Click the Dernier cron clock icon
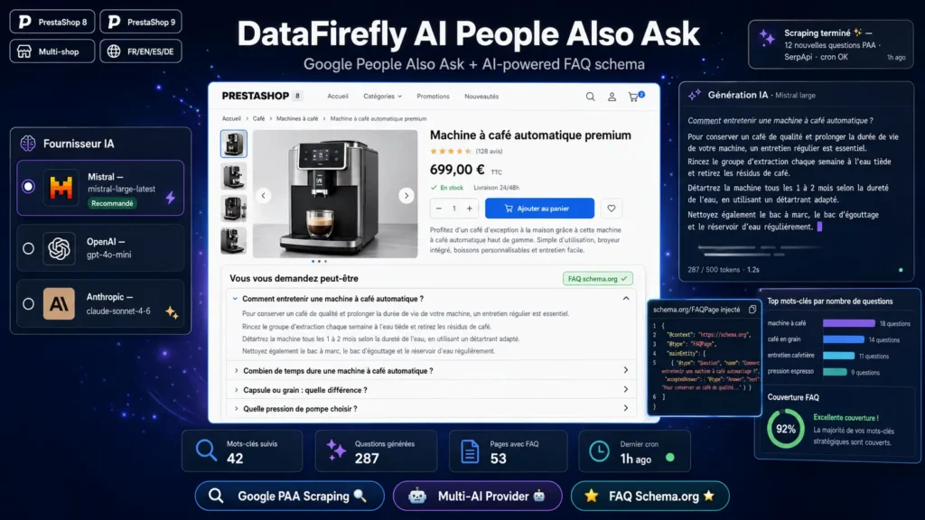Screen dimensions: 925x520 pyautogui.click(x=599, y=451)
